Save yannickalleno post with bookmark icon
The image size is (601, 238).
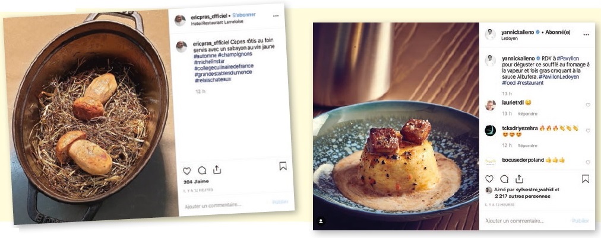586,179
